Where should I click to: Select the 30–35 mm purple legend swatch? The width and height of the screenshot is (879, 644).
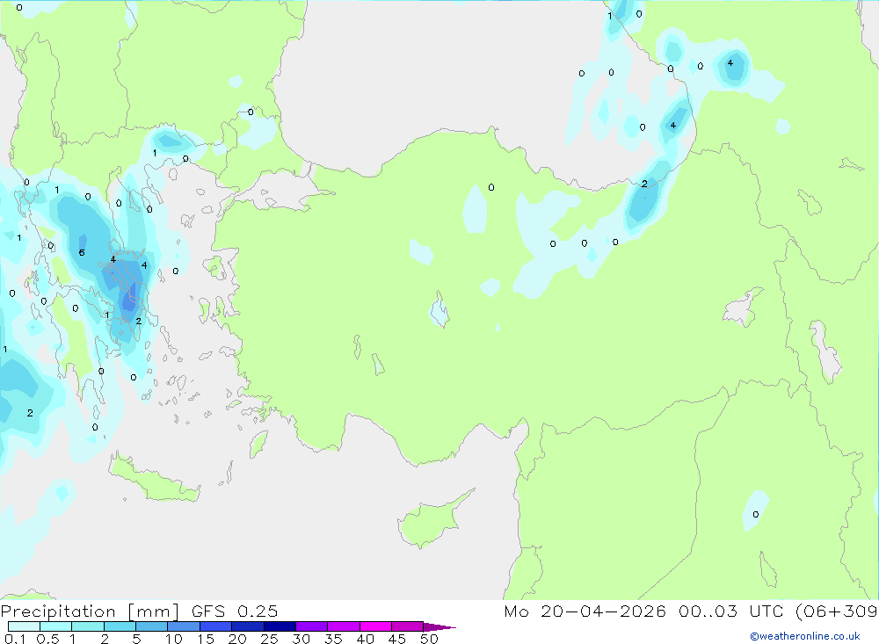click(x=311, y=626)
